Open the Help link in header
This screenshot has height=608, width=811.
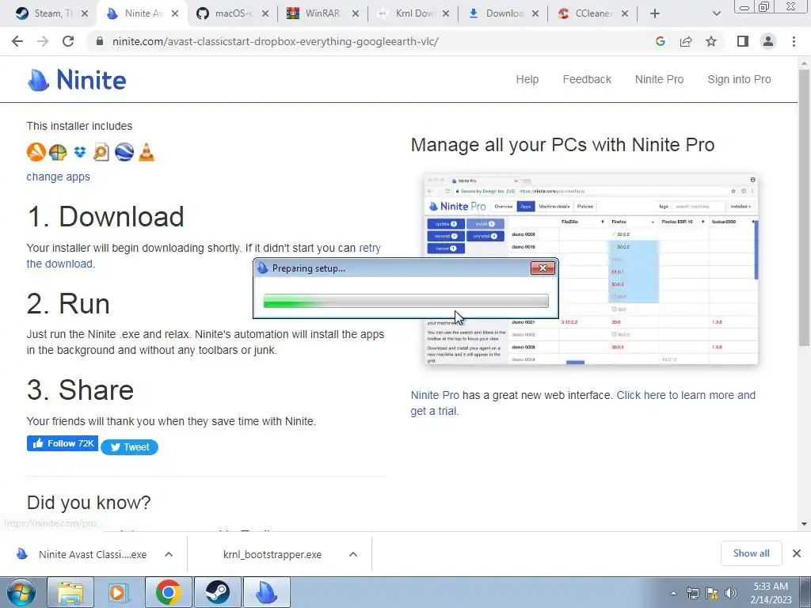(x=527, y=79)
